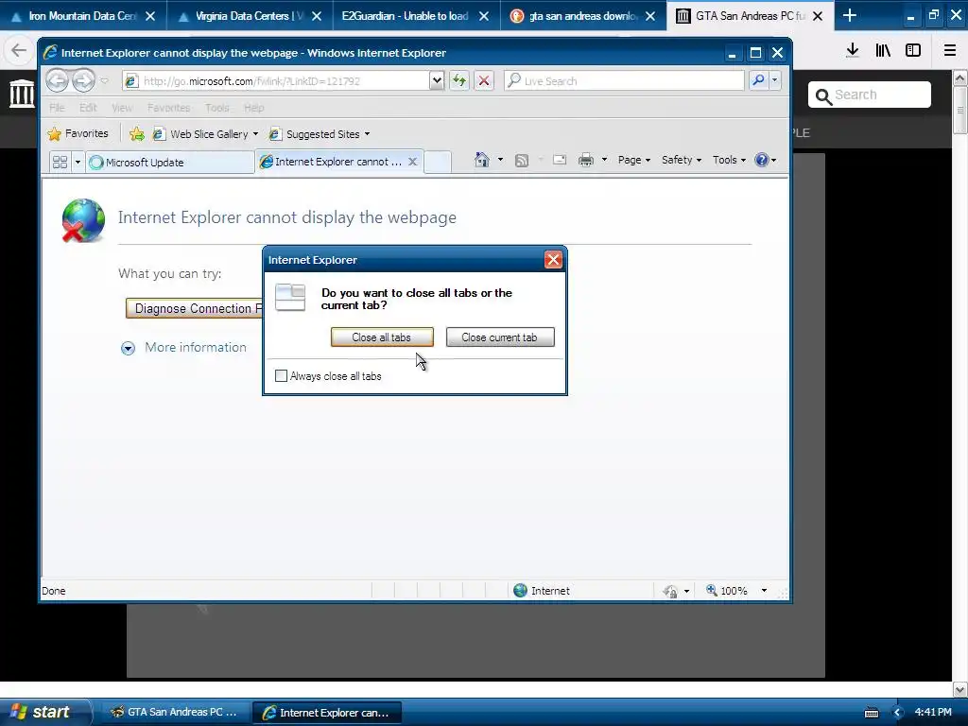Open the File menu in IE
Viewport: 968px width, 726px height.
click(57, 108)
